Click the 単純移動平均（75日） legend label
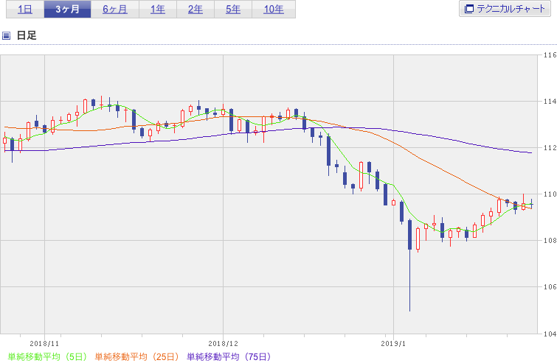This screenshot has height=363, width=557. [x=229, y=356]
